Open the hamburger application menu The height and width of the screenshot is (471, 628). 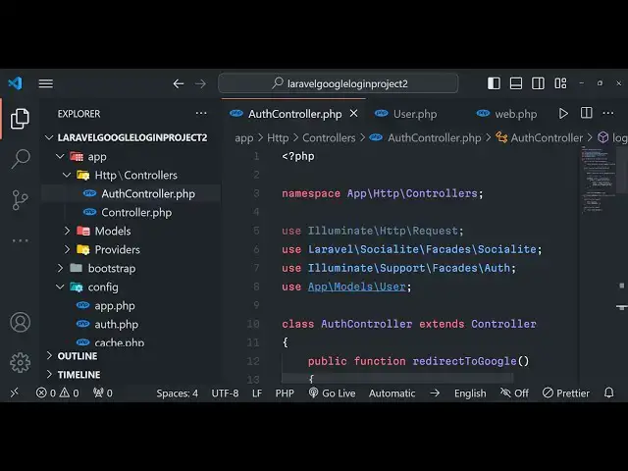click(46, 83)
